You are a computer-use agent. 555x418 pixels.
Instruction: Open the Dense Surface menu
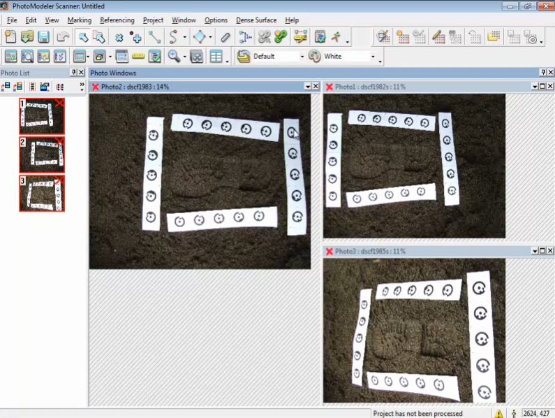pyautogui.click(x=256, y=20)
